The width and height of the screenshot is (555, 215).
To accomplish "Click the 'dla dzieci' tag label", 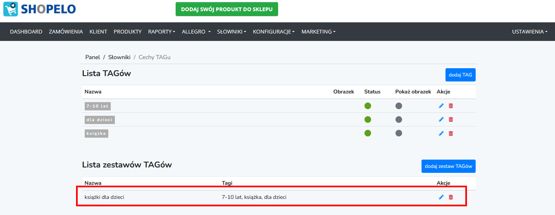I will [x=100, y=120].
